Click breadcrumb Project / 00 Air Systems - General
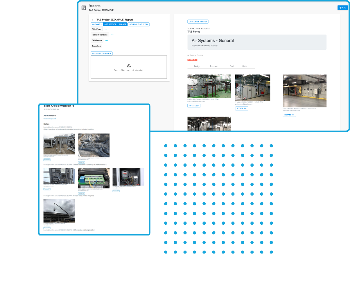 pos(204,46)
